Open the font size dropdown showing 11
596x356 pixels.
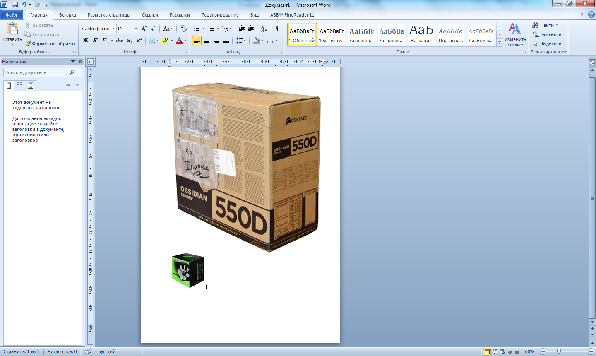[136, 29]
